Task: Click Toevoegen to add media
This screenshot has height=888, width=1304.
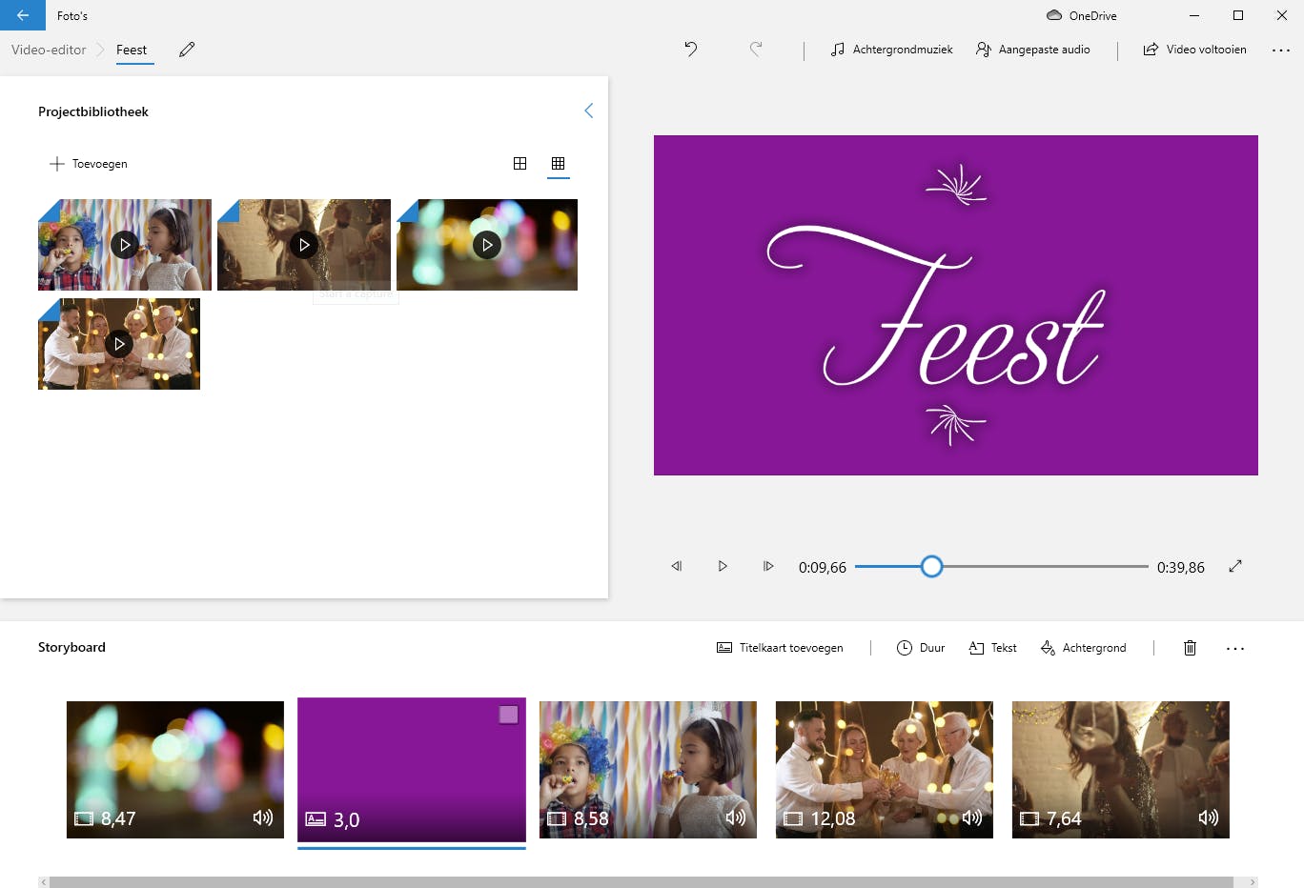Action: click(x=89, y=164)
